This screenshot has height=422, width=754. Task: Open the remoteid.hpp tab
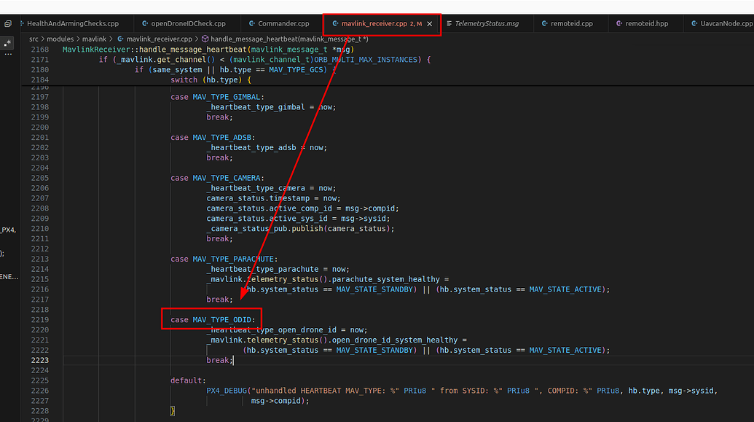pos(646,23)
